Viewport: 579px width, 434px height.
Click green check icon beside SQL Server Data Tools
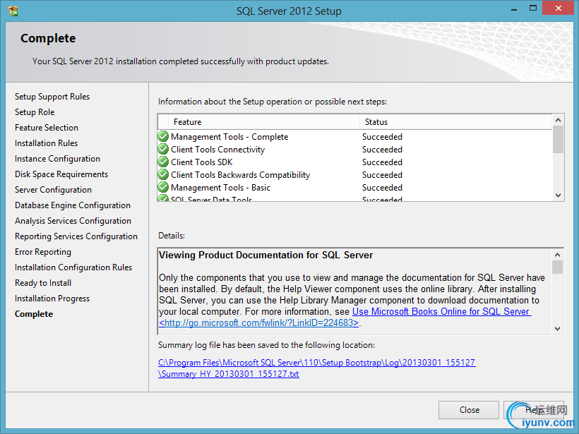click(163, 198)
